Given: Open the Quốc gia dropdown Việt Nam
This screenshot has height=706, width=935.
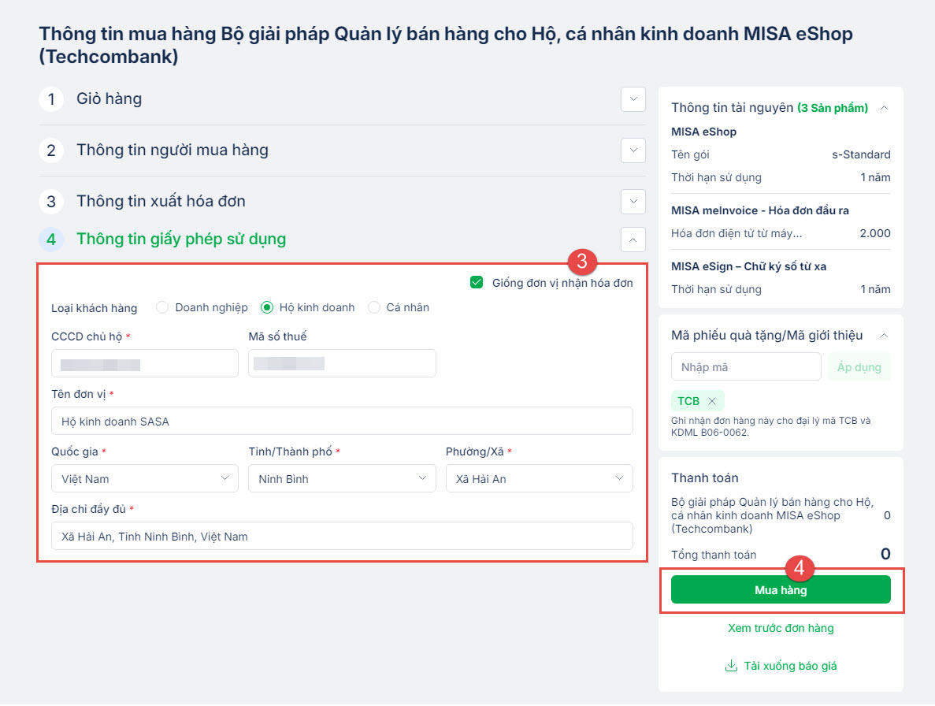Looking at the screenshot, I should coord(145,479).
